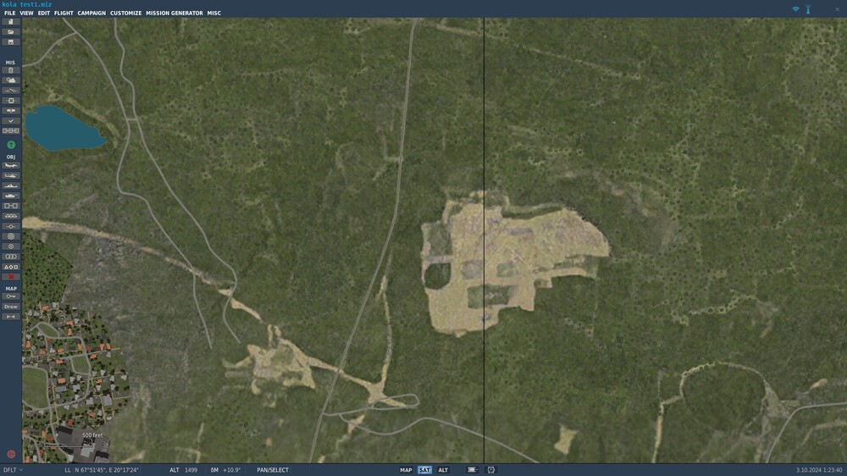
Task: Open map options with the key icon
Action: pos(11,296)
